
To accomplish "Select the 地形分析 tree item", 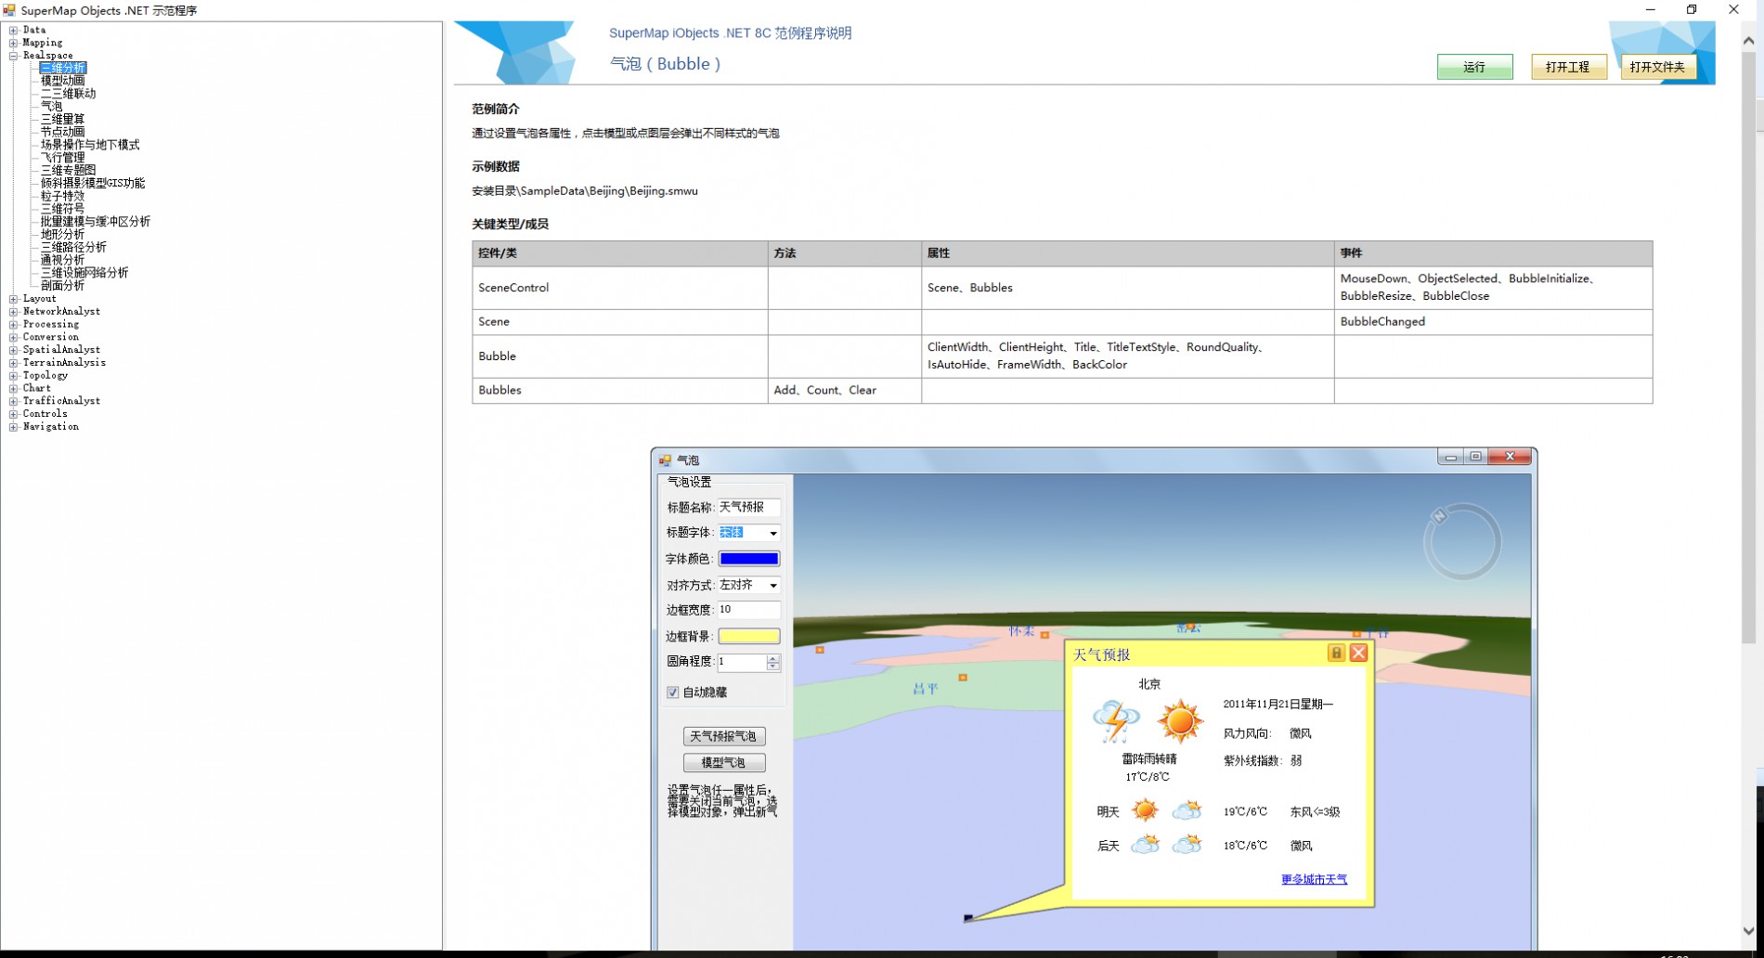I will [63, 235].
